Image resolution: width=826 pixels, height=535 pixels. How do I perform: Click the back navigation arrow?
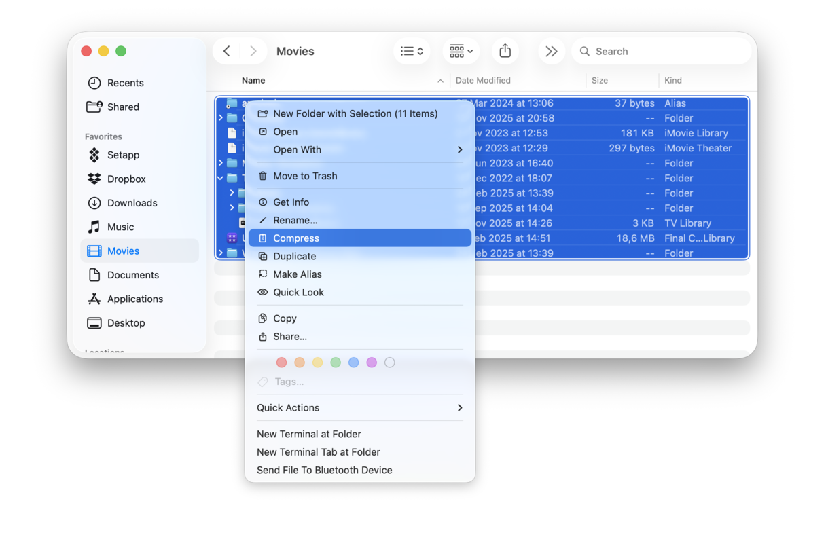click(227, 50)
